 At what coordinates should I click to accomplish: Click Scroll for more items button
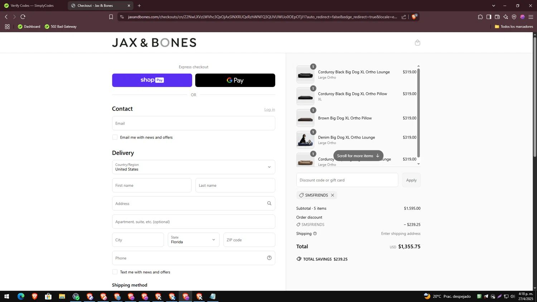click(358, 156)
